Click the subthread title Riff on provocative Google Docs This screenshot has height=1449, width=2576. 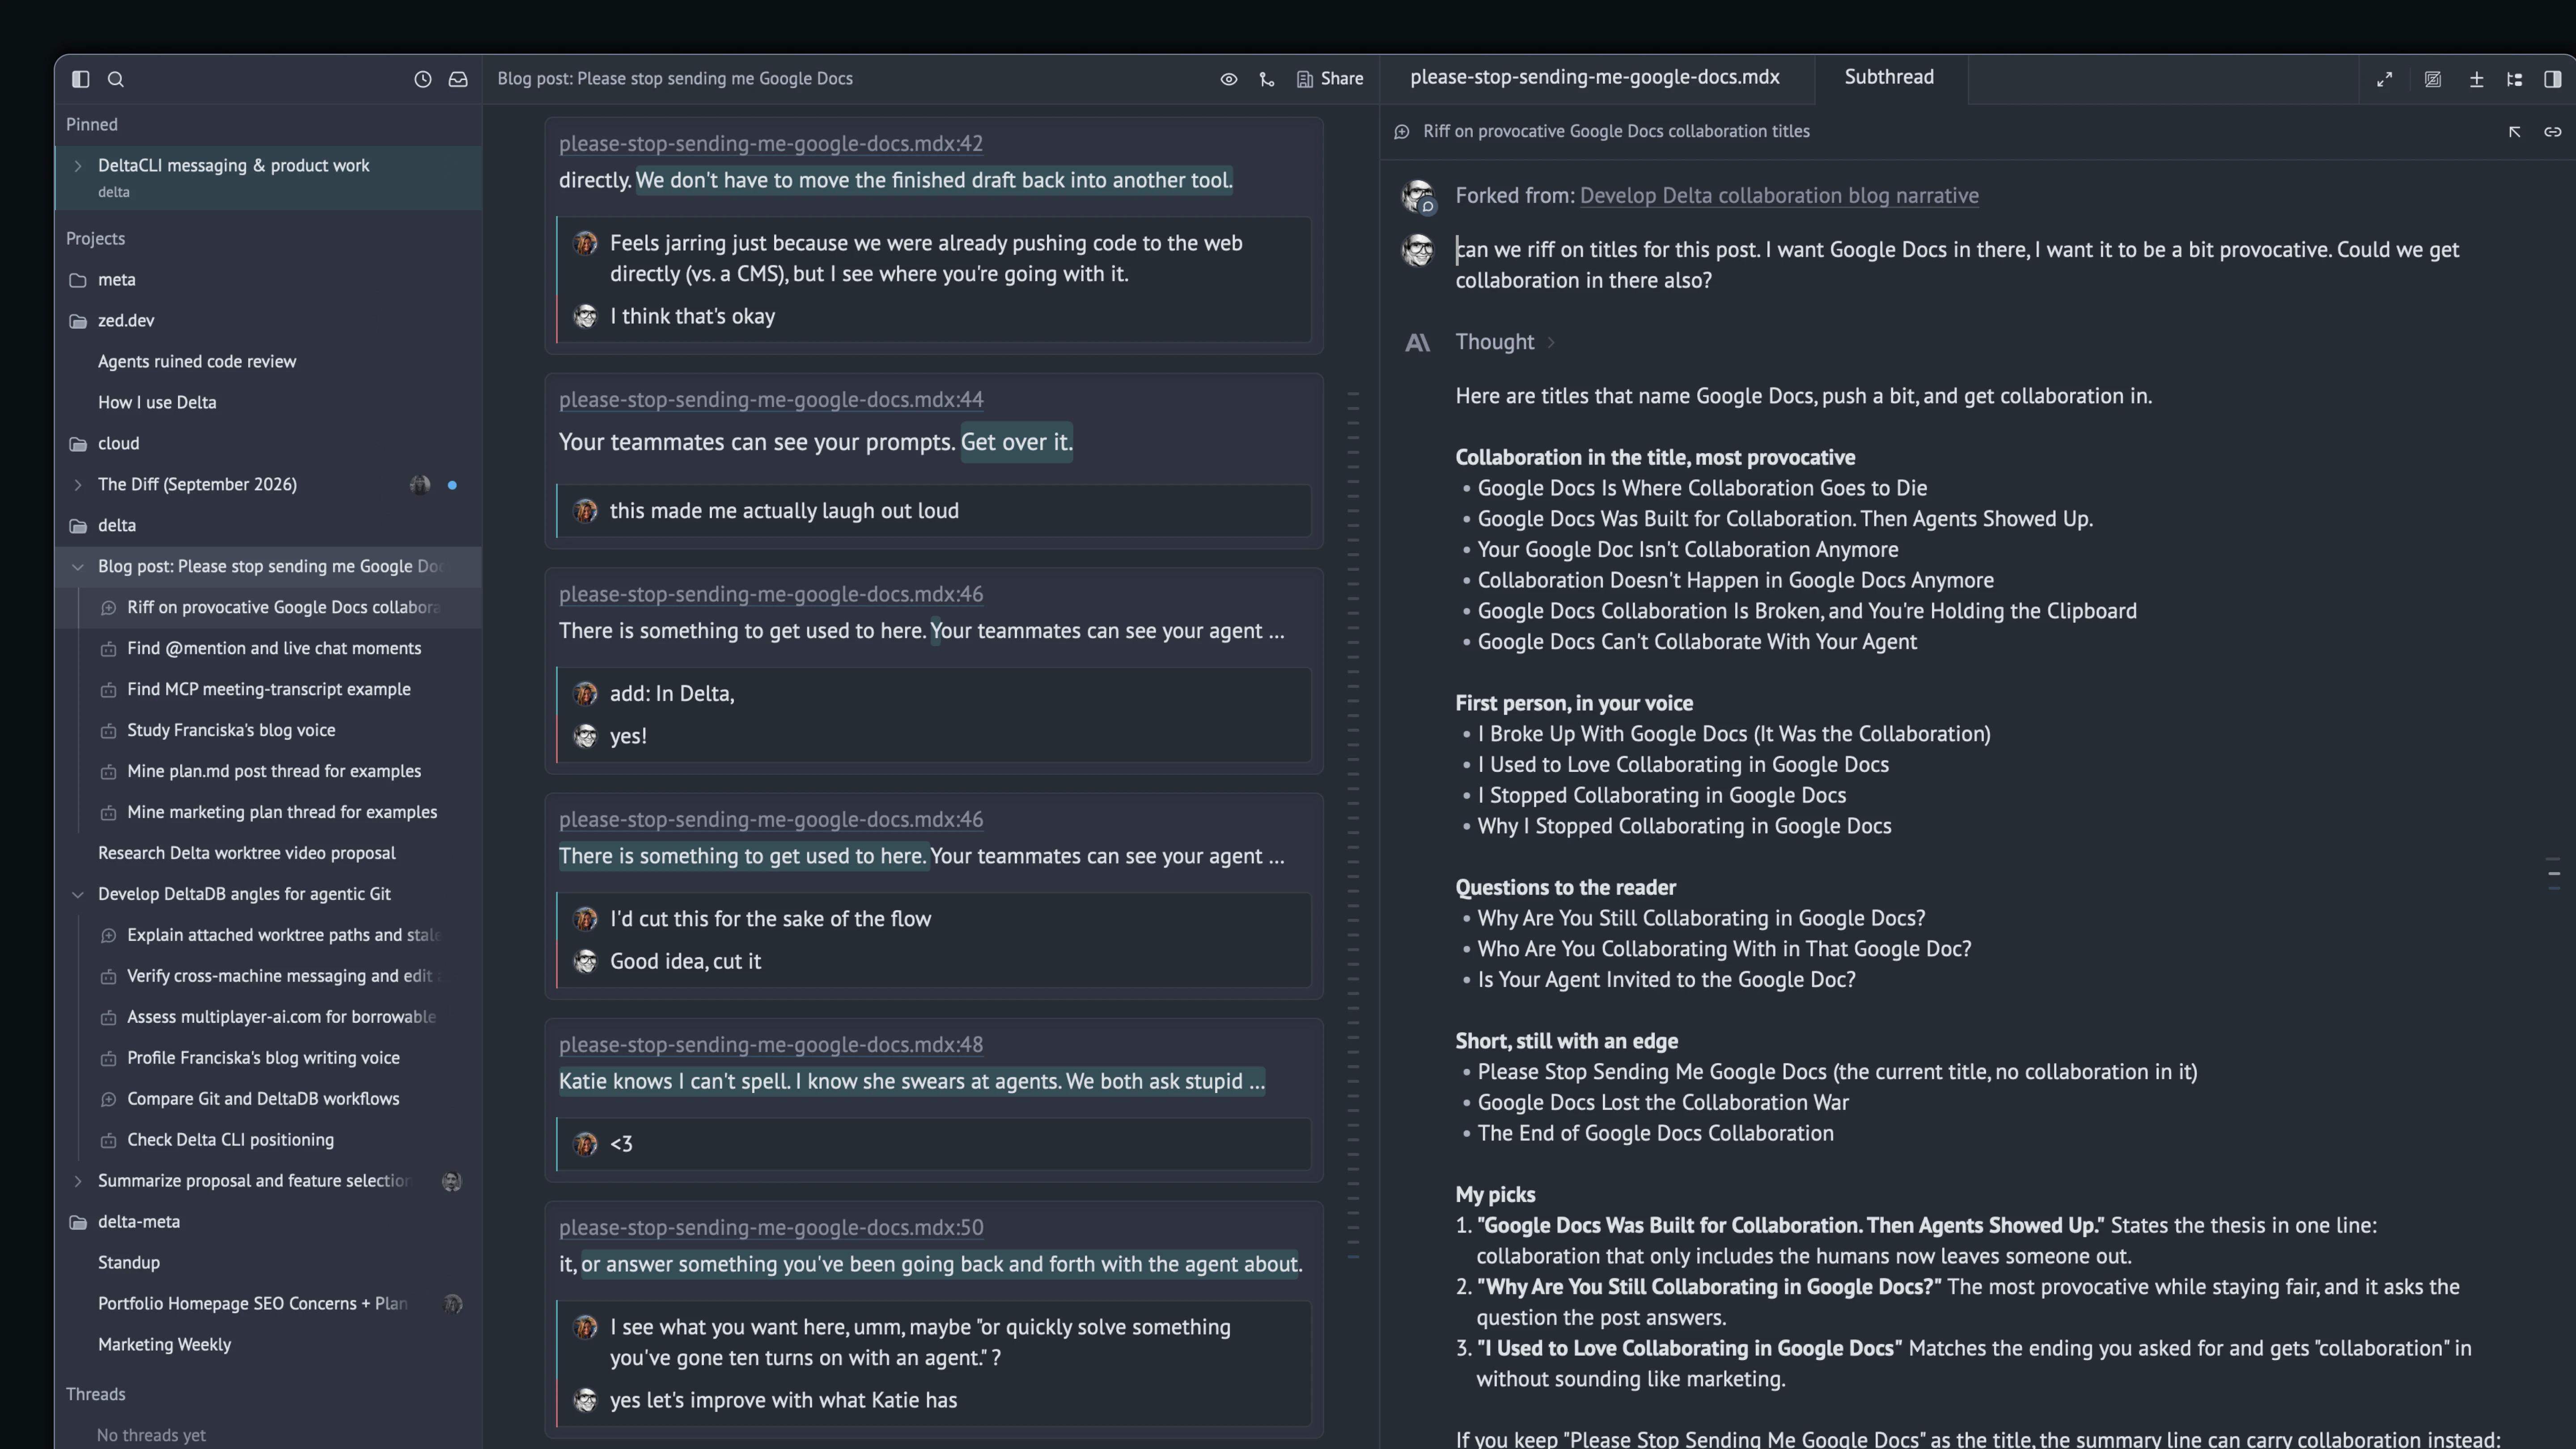[1616, 132]
